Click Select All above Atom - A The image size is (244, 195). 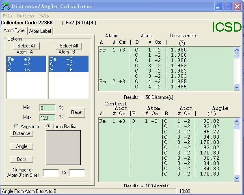coord(26,46)
